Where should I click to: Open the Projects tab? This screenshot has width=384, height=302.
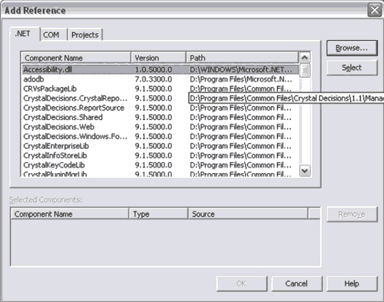click(x=85, y=35)
